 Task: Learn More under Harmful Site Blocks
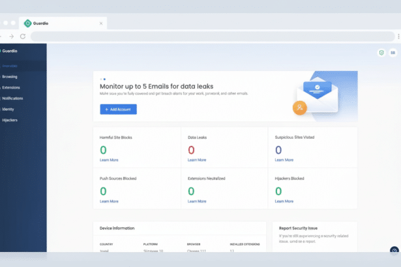[109, 160]
